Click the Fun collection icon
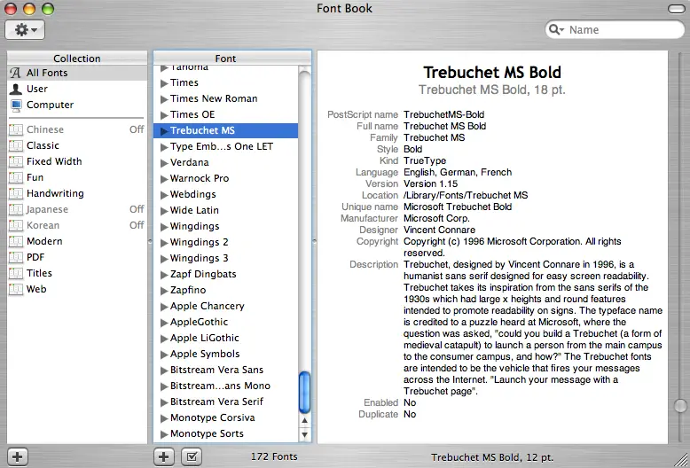The image size is (690, 468). 16,177
